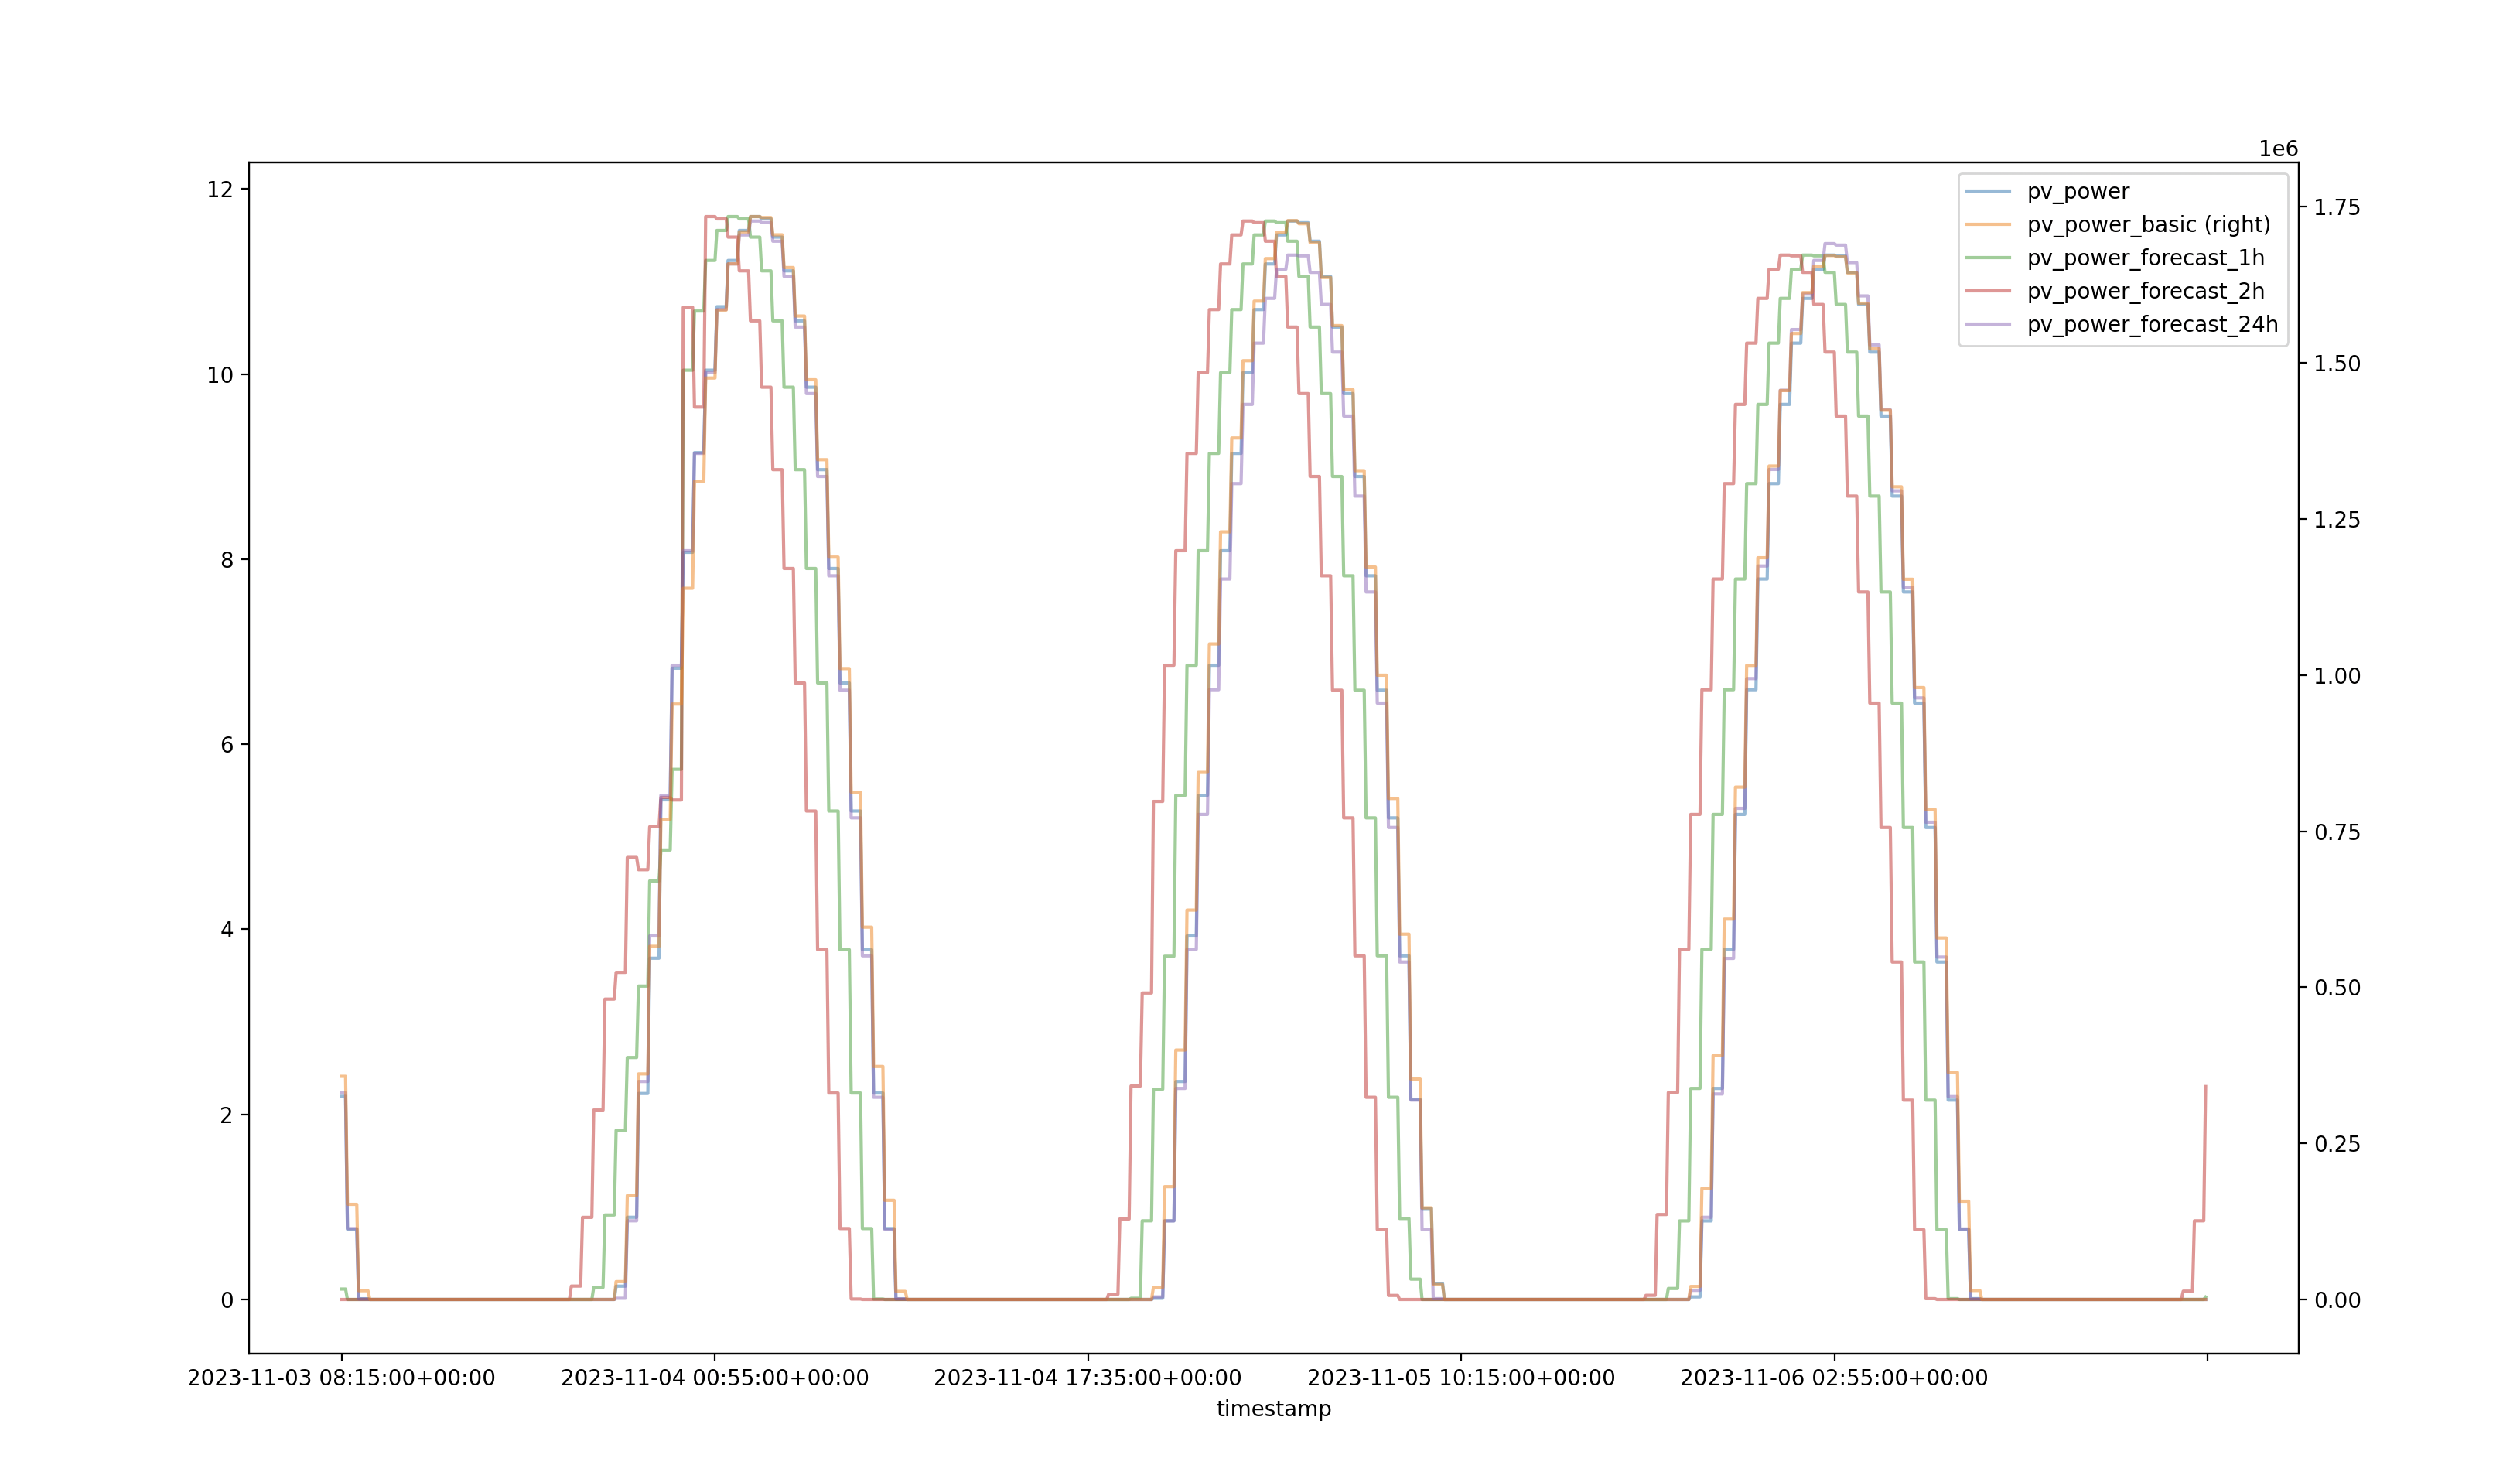The height and width of the screenshot is (1465, 2520).
Task: Select the pv_power_forecast_2h legend label
Action: [2145, 291]
